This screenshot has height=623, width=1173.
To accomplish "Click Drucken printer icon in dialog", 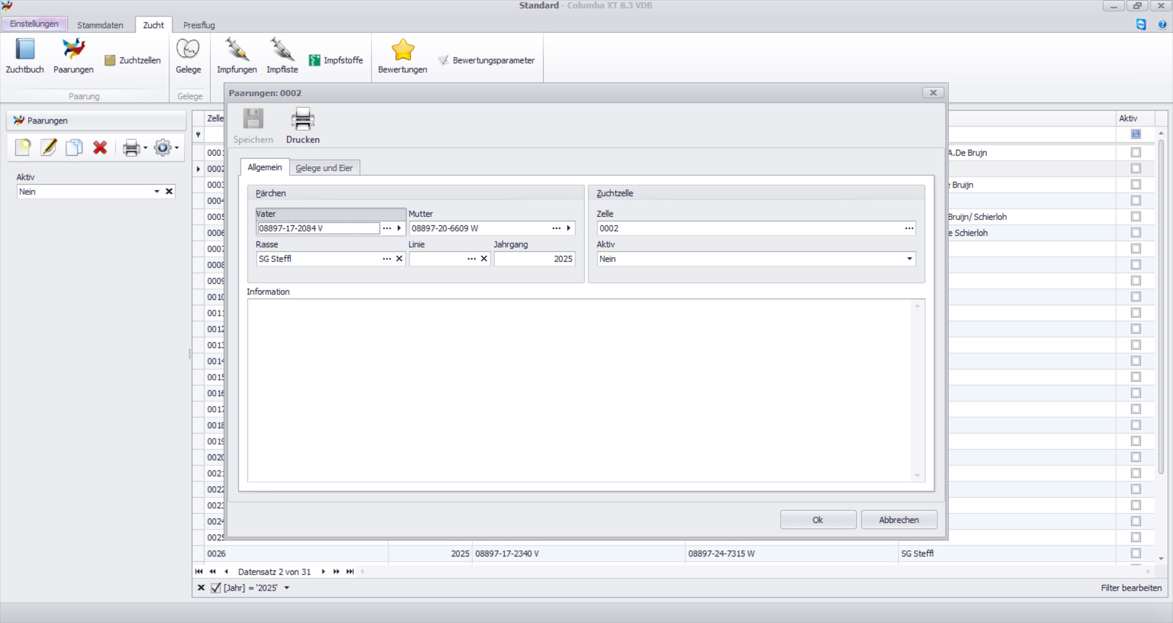I will [302, 120].
